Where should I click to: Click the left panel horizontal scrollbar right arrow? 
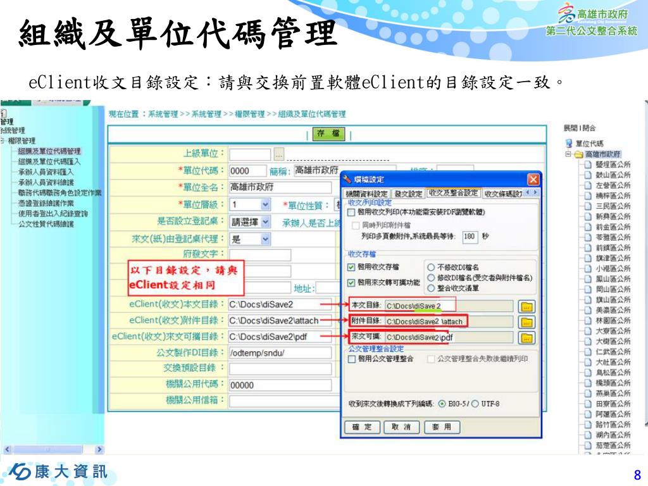[x=99, y=449]
